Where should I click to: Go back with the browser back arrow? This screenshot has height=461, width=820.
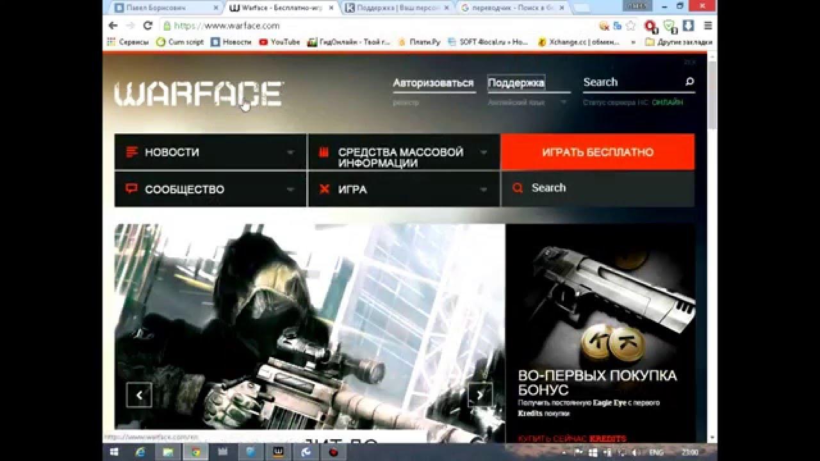click(113, 26)
